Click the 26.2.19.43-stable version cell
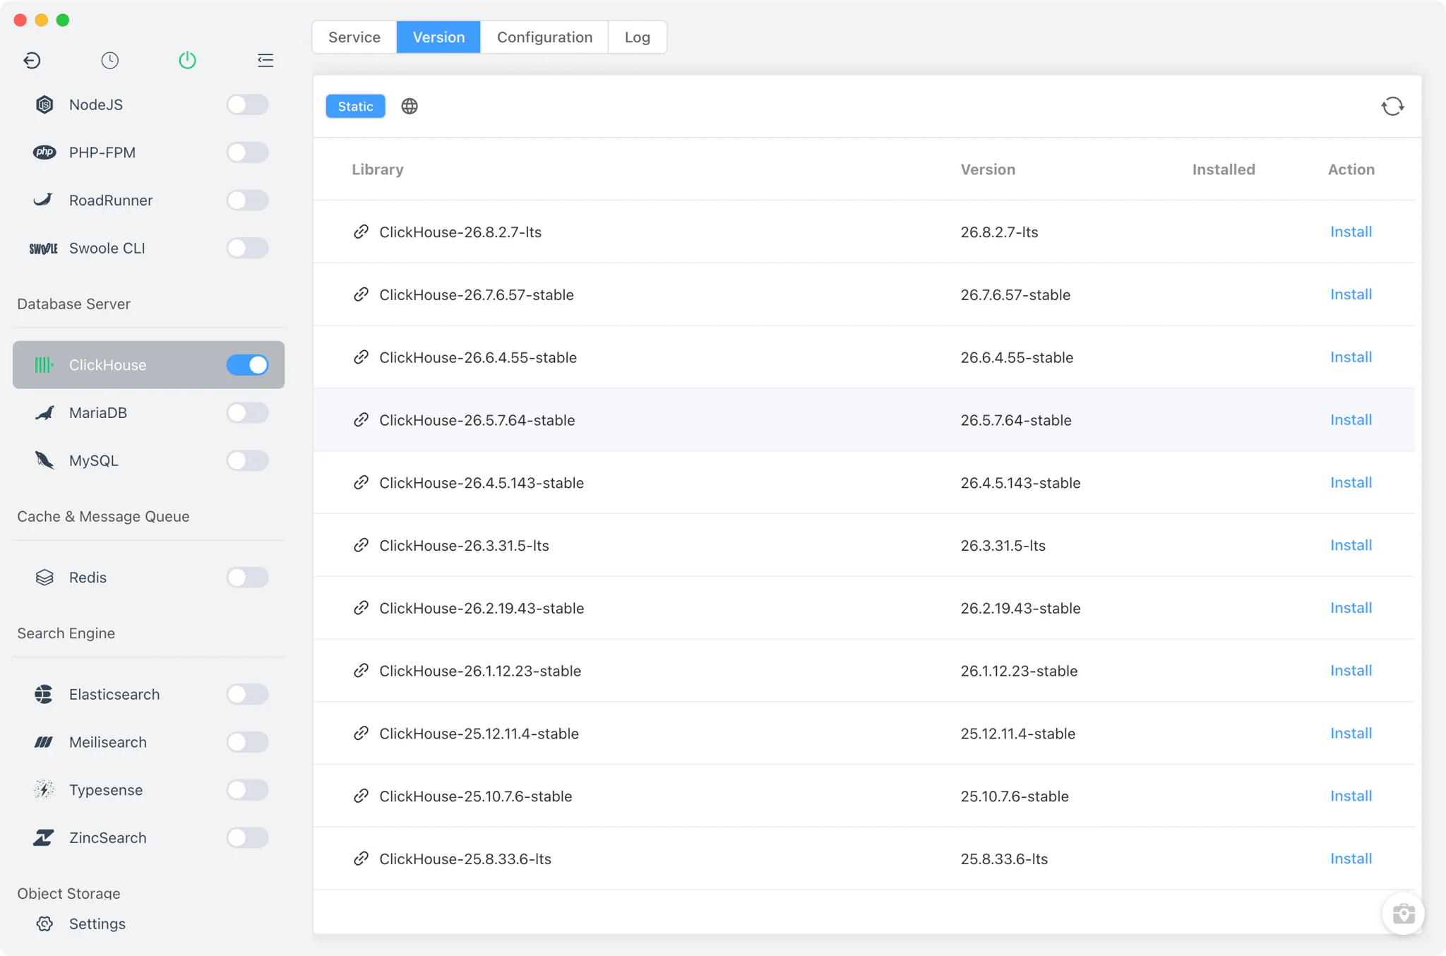 click(1020, 608)
